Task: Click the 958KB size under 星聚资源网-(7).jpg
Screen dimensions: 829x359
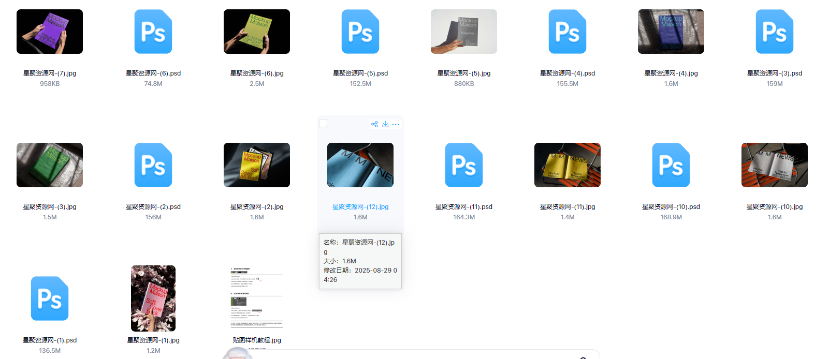Action: click(50, 84)
